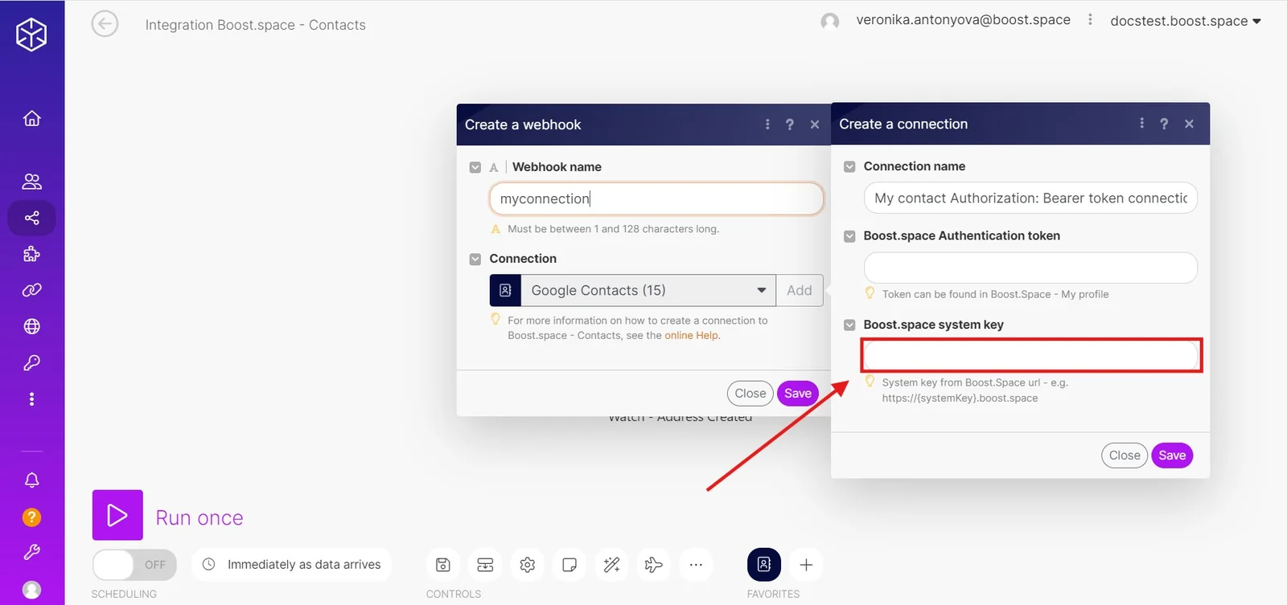Toggle the Connection name checkbox
The image size is (1287, 605).
click(849, 166)
